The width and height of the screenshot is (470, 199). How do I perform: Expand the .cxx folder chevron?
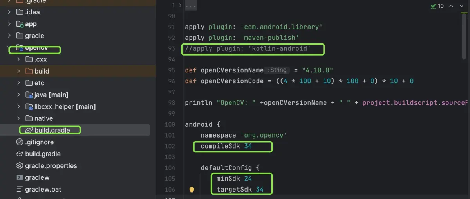point(18,59)
